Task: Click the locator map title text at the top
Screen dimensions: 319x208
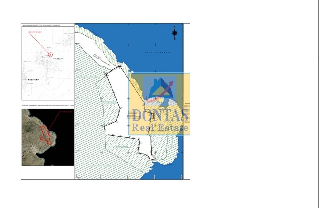Action: point(41,25)
